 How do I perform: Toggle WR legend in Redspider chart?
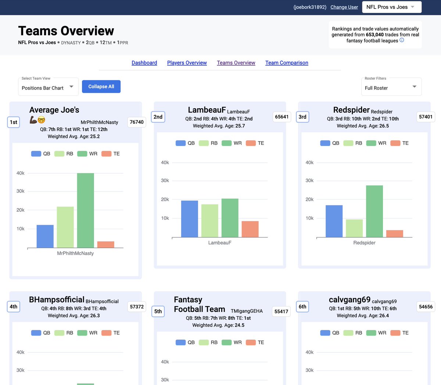(376, 143)
